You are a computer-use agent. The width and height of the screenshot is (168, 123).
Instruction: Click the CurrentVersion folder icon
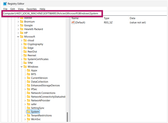pos(28,78)
